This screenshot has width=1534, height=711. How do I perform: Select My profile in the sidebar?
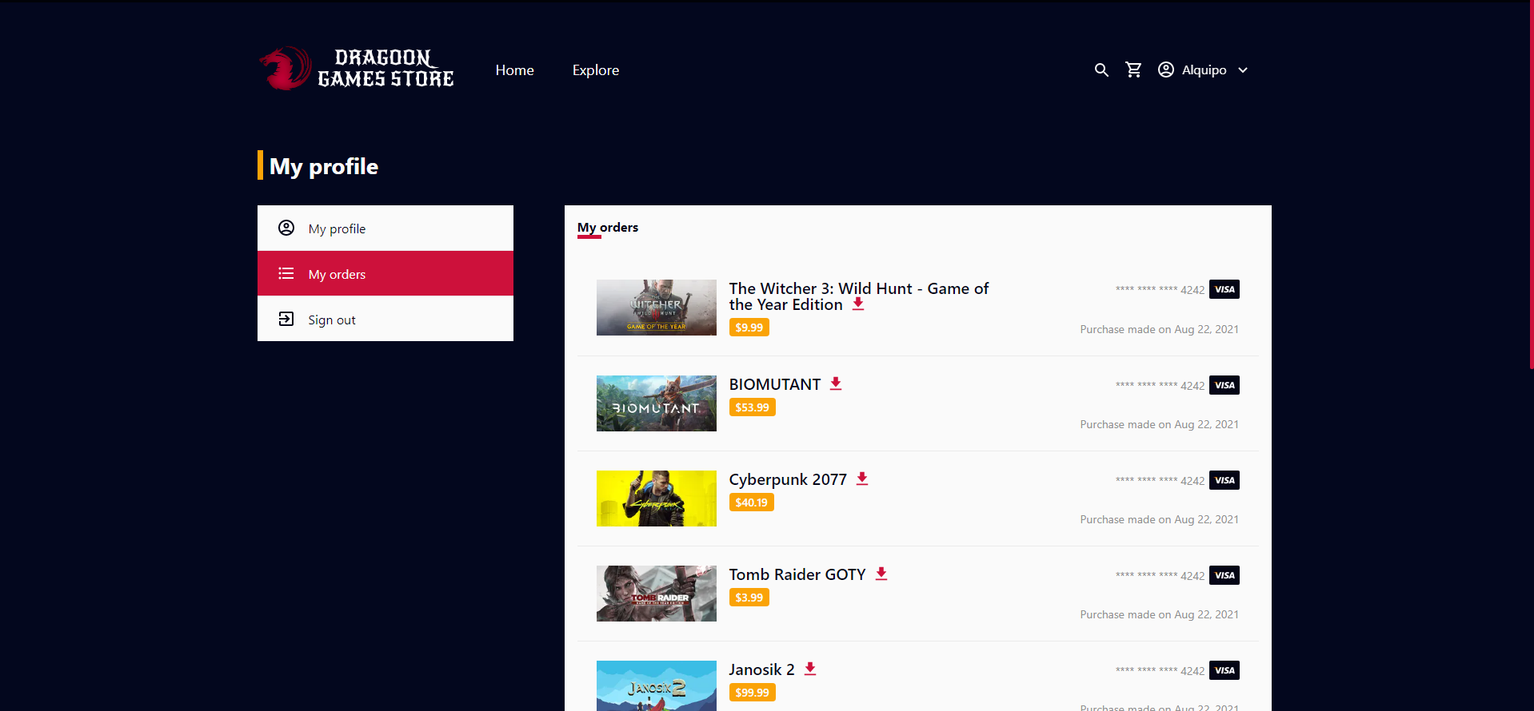point(385,228)
